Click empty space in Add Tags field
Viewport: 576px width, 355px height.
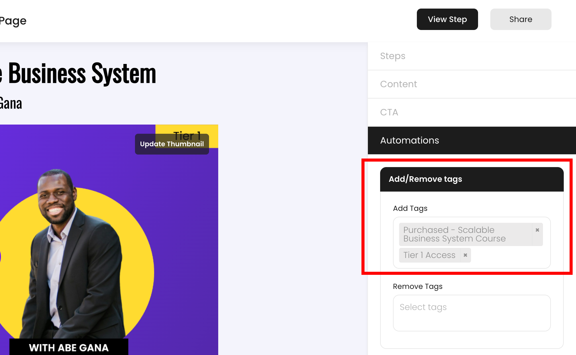pyautogui.click(x=508, y=257)
